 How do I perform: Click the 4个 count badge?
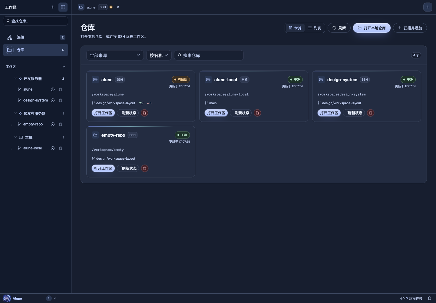click(416, 55)
